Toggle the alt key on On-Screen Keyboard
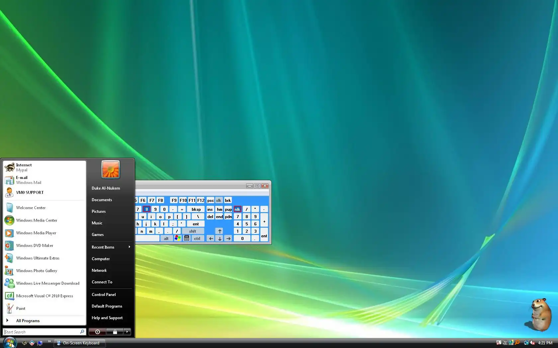This screenshot has height=348, width=558. pyautogui.click(x=166, y=238)
